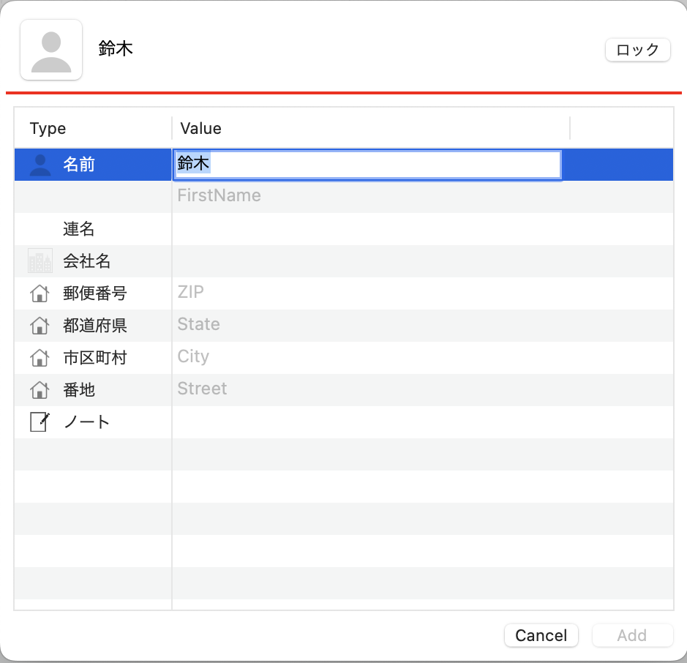This screenshot has height=663, width=687.
Task: Click the FirstName placeholder field
Action: tap(423, 197)
